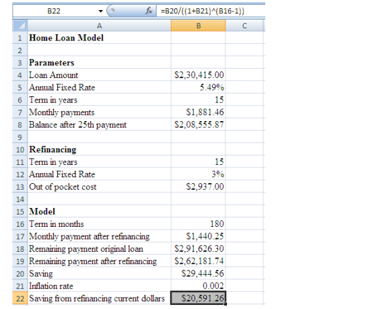Click the Saving value $29,444.56
Viewport: 377px width, 309px height.
pos(199,273)
